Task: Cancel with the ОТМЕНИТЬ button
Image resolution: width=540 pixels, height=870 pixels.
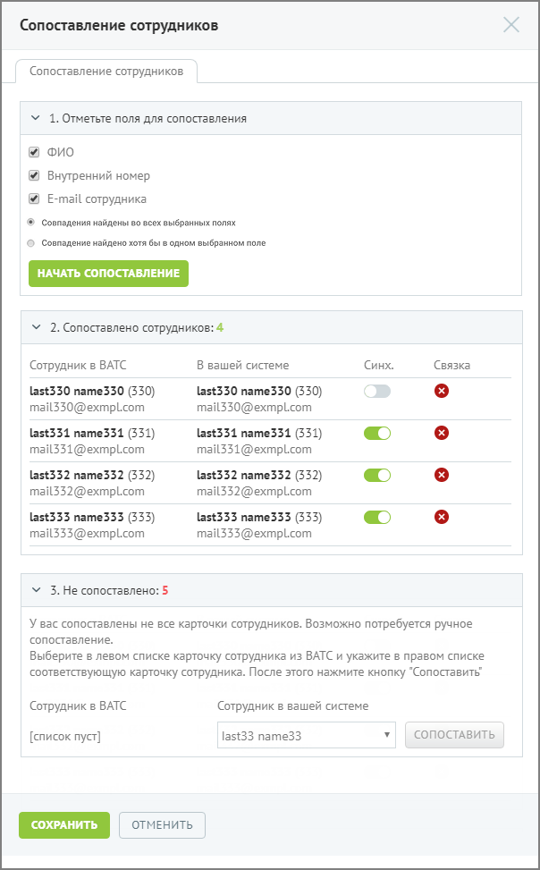Action: [x=162, y=825]
